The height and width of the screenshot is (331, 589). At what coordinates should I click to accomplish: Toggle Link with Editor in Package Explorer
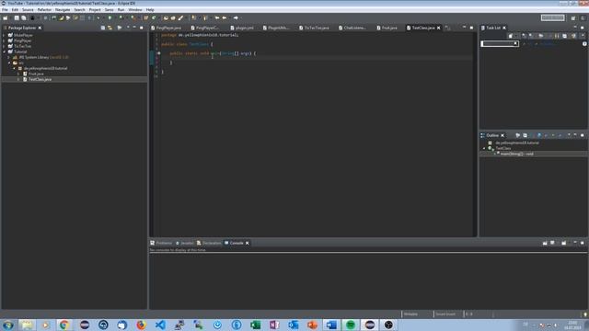[110, 28]
